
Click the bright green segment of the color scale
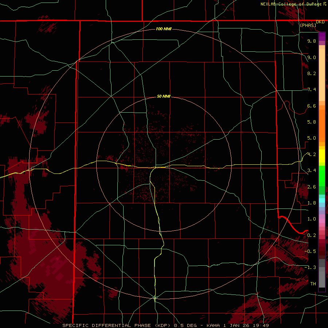pos(322,176)
